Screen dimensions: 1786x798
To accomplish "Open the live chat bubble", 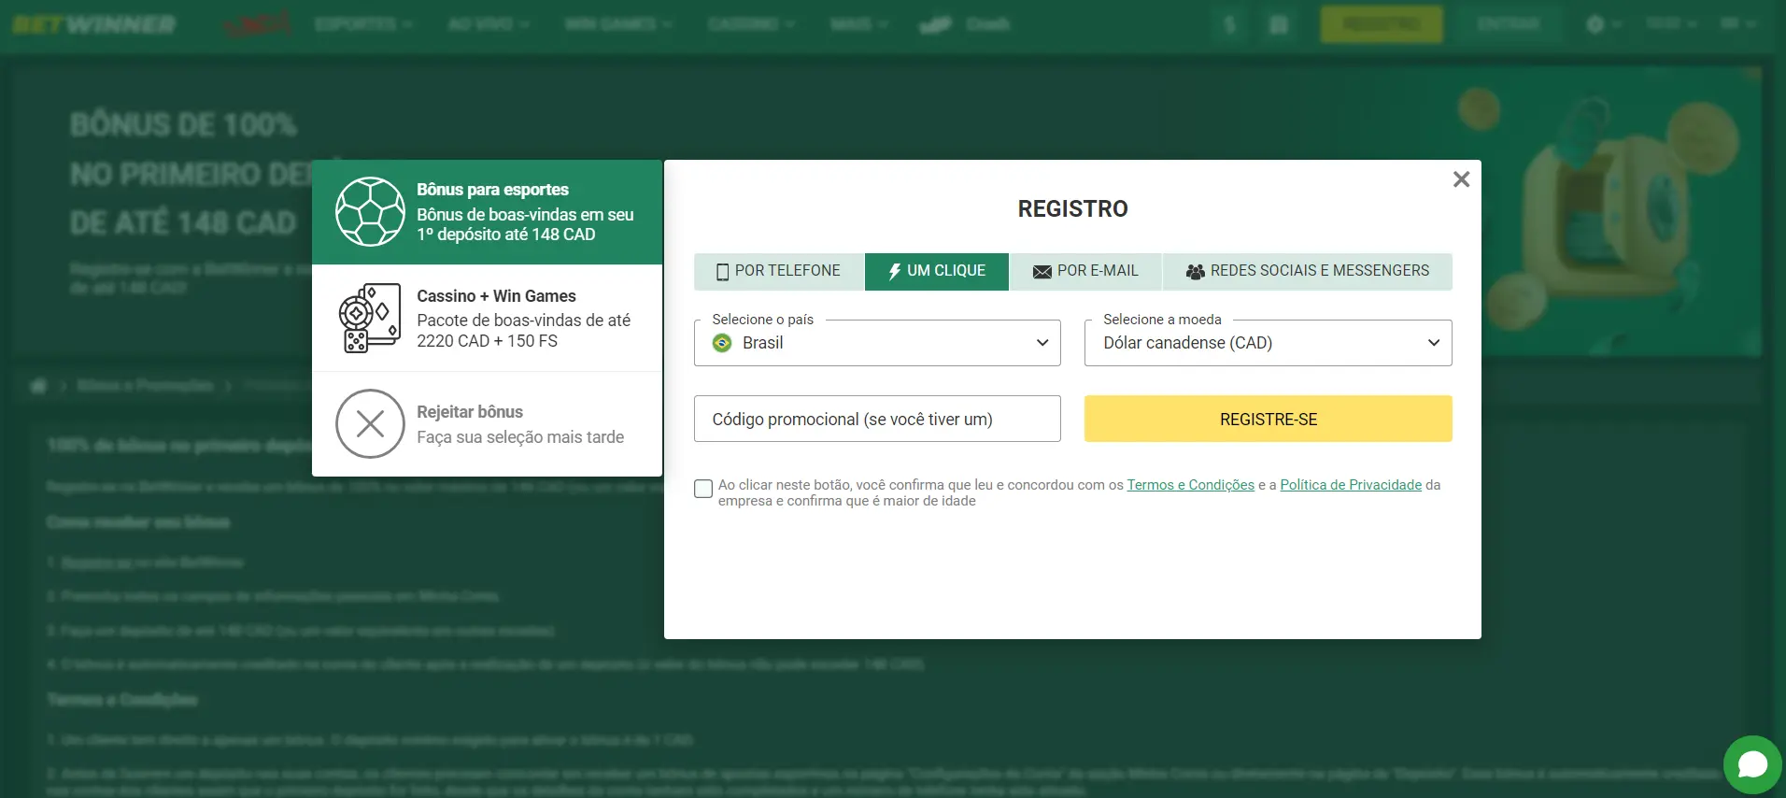I will (x=1752, y=764).
